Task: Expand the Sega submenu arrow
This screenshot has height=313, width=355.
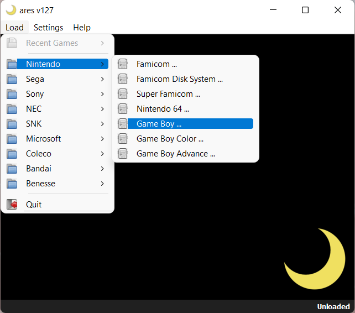Action: point(102,79)
